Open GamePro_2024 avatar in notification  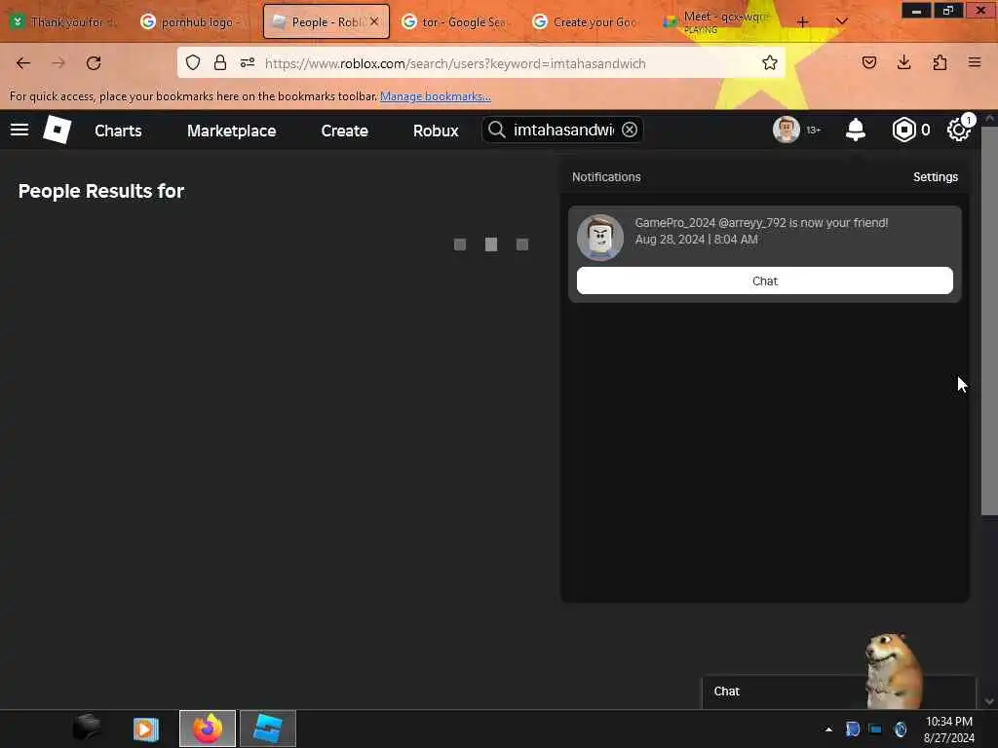(599, 238)
